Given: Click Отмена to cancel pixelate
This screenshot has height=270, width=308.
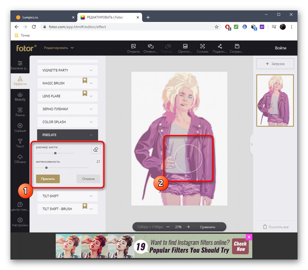Looking at the screenshot, I should (x=88, y=179).
